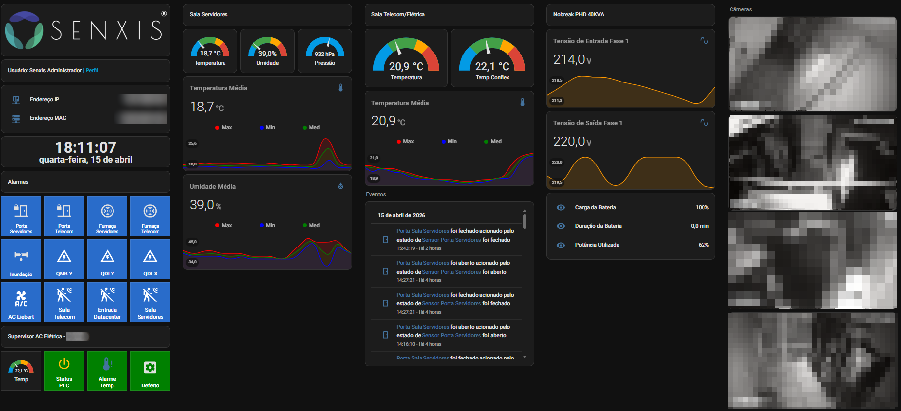Click the Nobreak PHD 40KVA section header

630,15
